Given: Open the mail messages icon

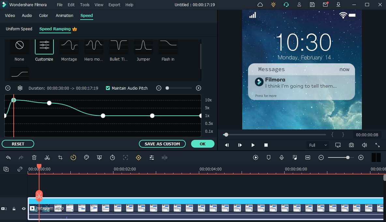Looking at the screenshot, I should (325, 5).
